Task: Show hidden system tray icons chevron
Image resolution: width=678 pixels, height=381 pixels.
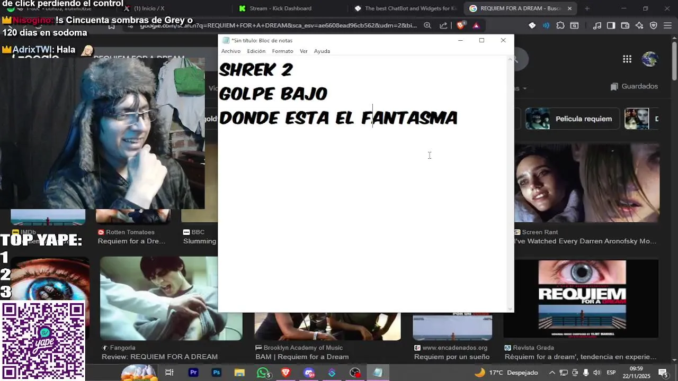Action: click(552, 373)
